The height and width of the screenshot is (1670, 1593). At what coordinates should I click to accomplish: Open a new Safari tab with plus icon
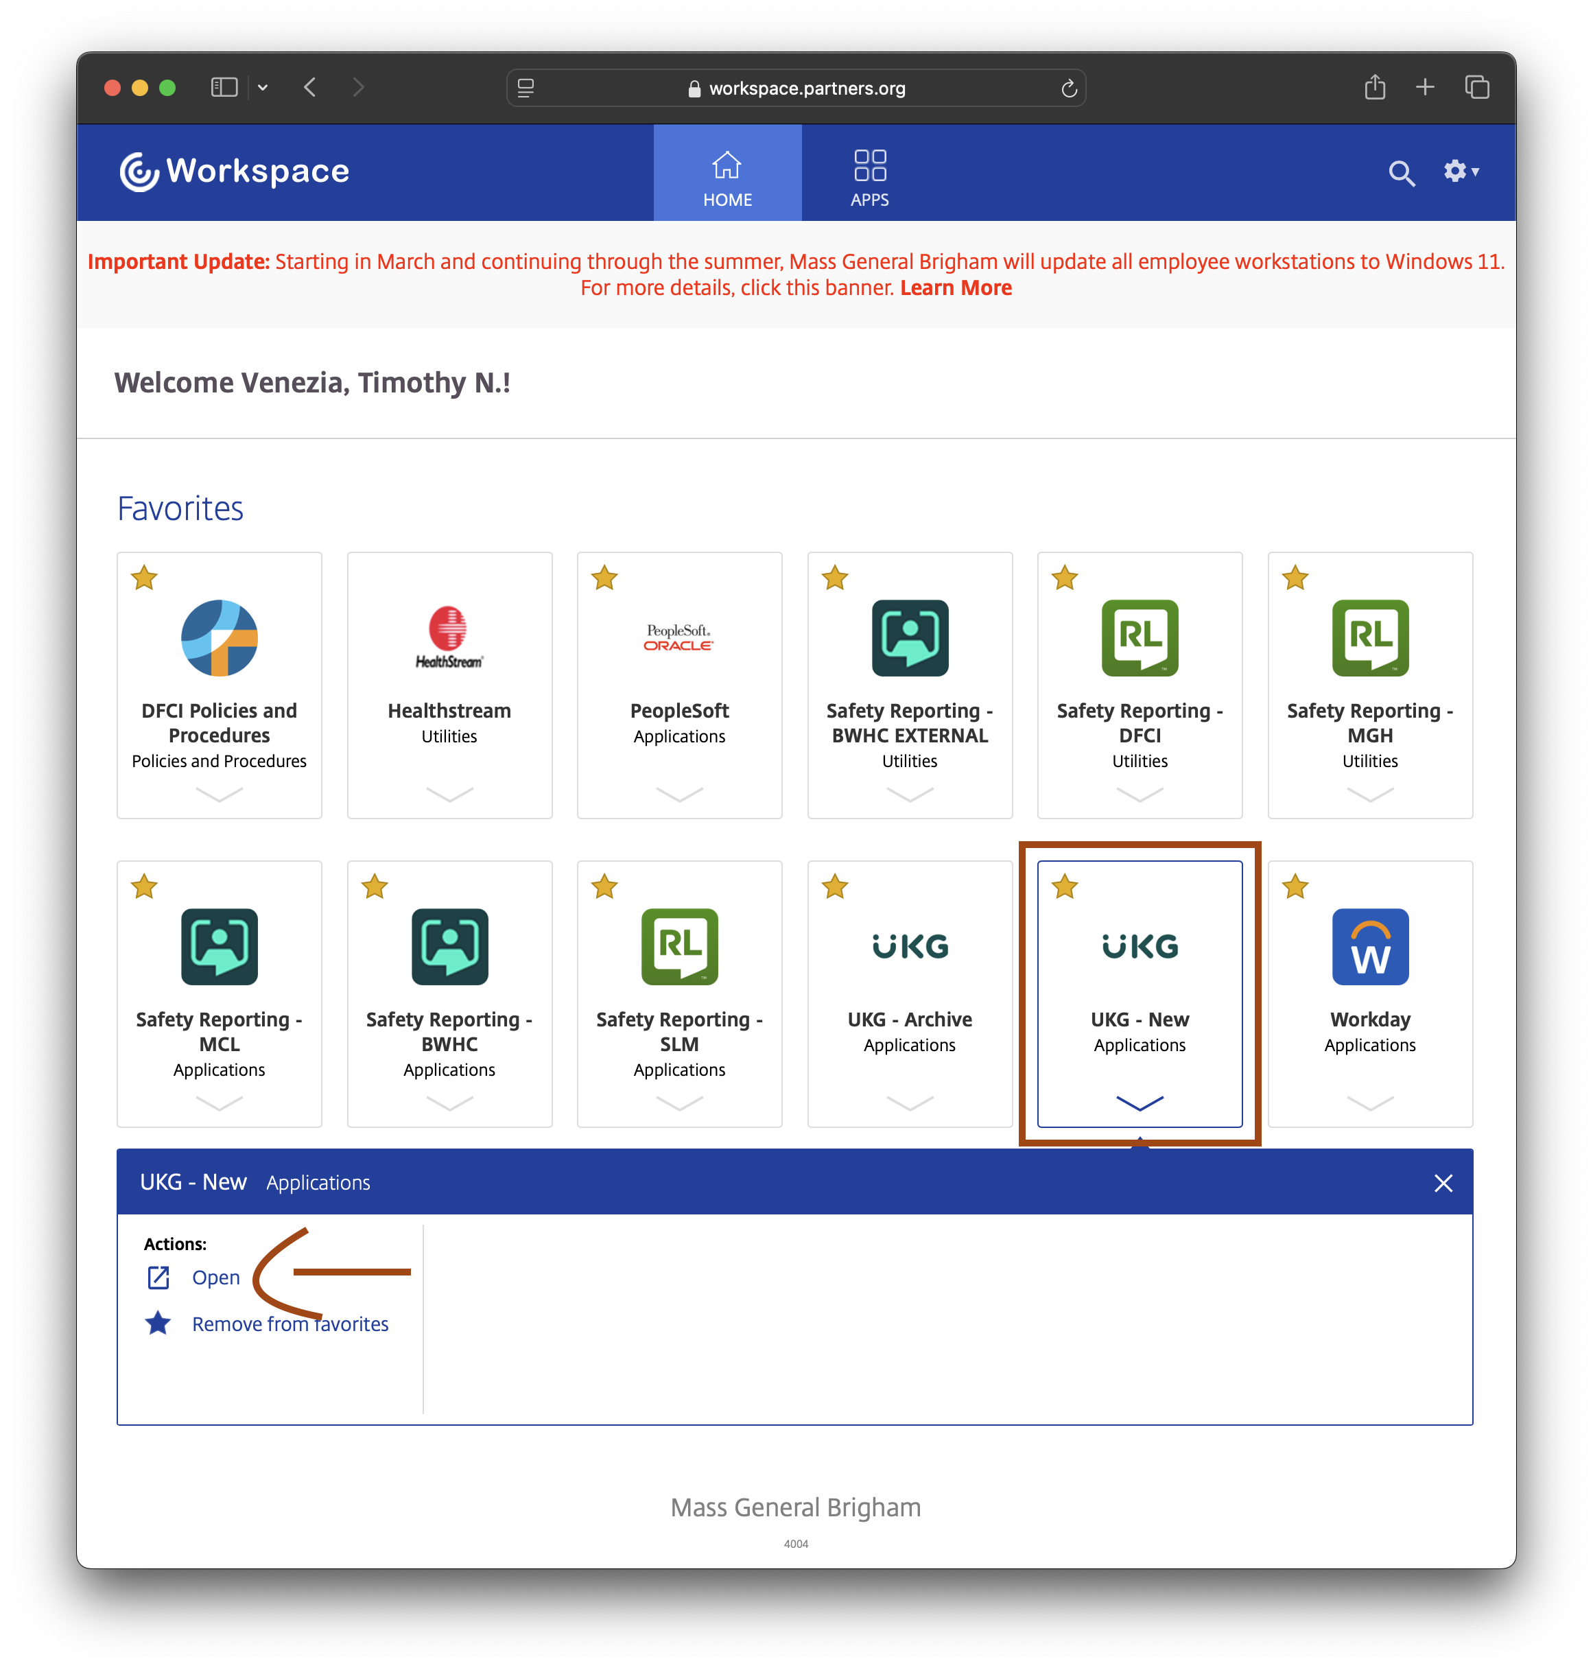pyautogui.click(x=1425, y=86)
